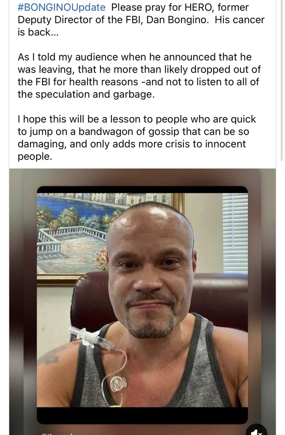Open the #BONGINOUpdate hashtag link
This screenshot has height=435, width=285.
[x=61, y=7]
